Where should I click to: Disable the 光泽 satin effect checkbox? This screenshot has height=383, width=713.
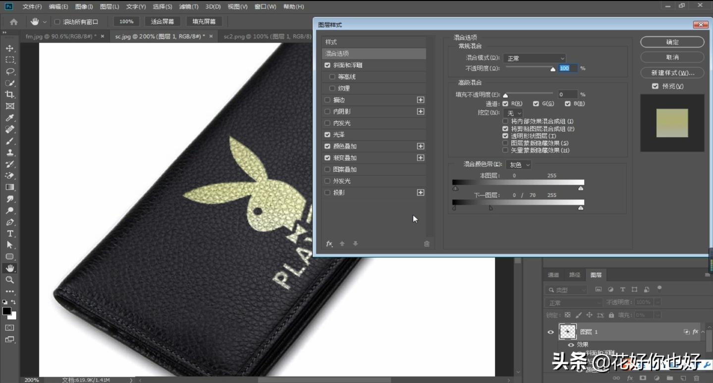327,134
